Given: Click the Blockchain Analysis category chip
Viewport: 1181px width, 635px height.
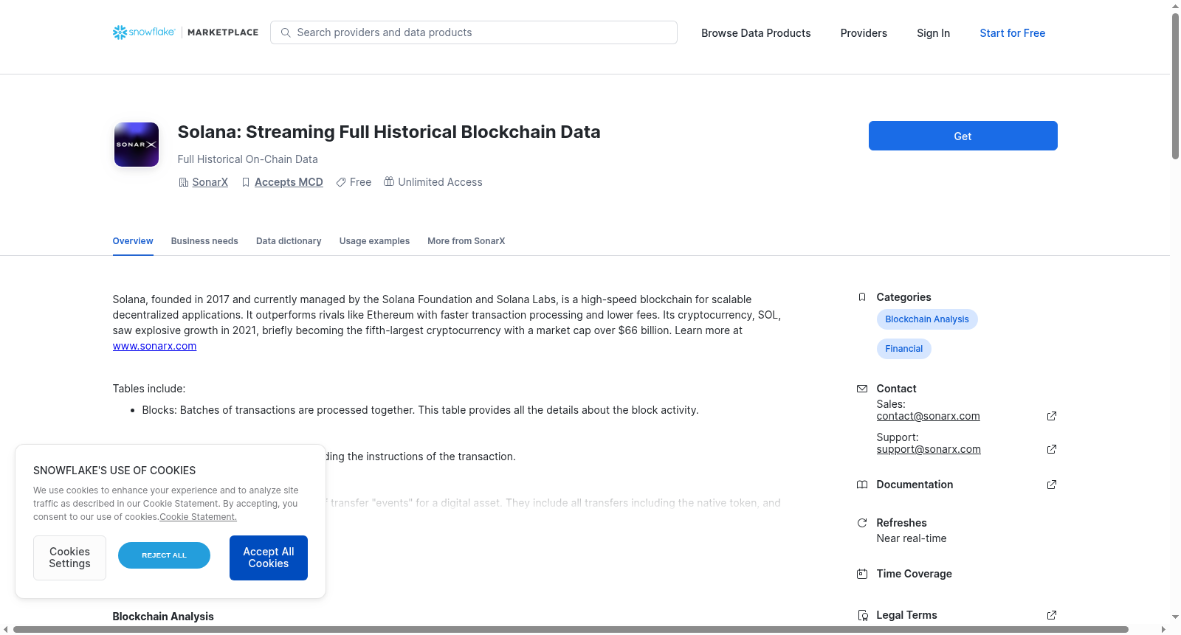Looking at the screenshot, I should point(927,319).
